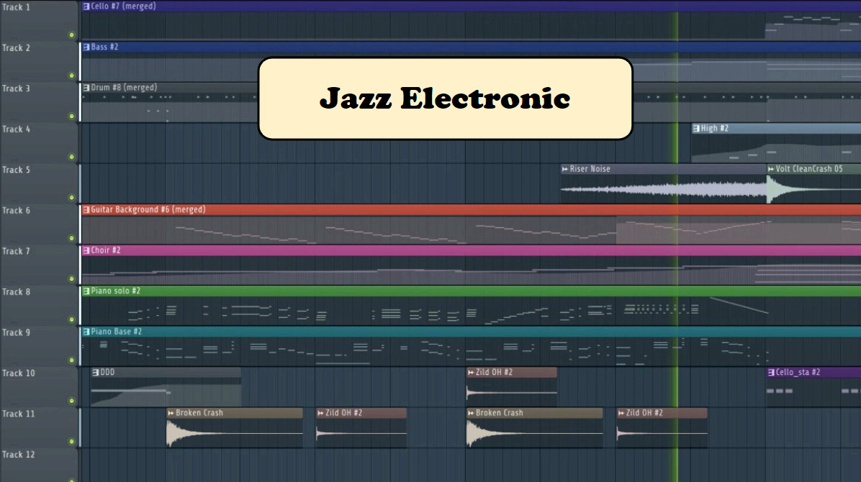861x482 pixels.
Task: Click the green playhead line on Track 12
Action: click(677, 465)
